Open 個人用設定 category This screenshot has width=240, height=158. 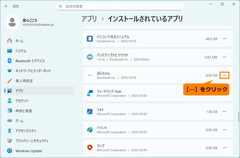tap(39, 81)
